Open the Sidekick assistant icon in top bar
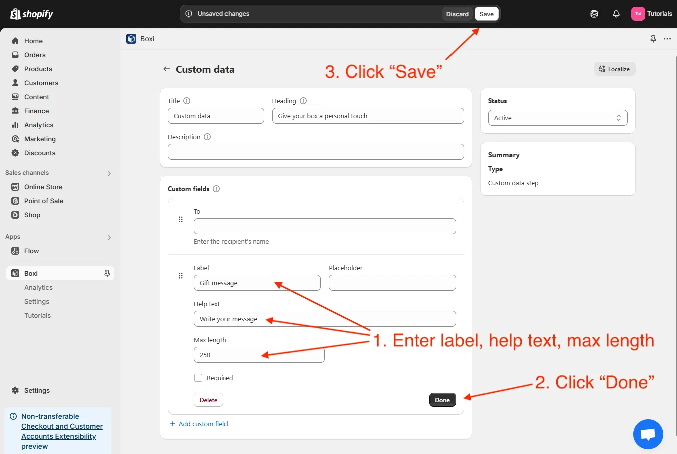This screenshot has height=454, width=677. pyautogui.click(x=594, y=14)
